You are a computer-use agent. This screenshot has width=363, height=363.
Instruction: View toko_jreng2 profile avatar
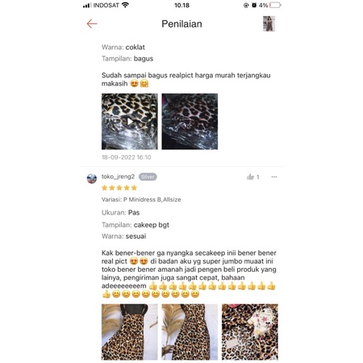click(x=92, y=178)
